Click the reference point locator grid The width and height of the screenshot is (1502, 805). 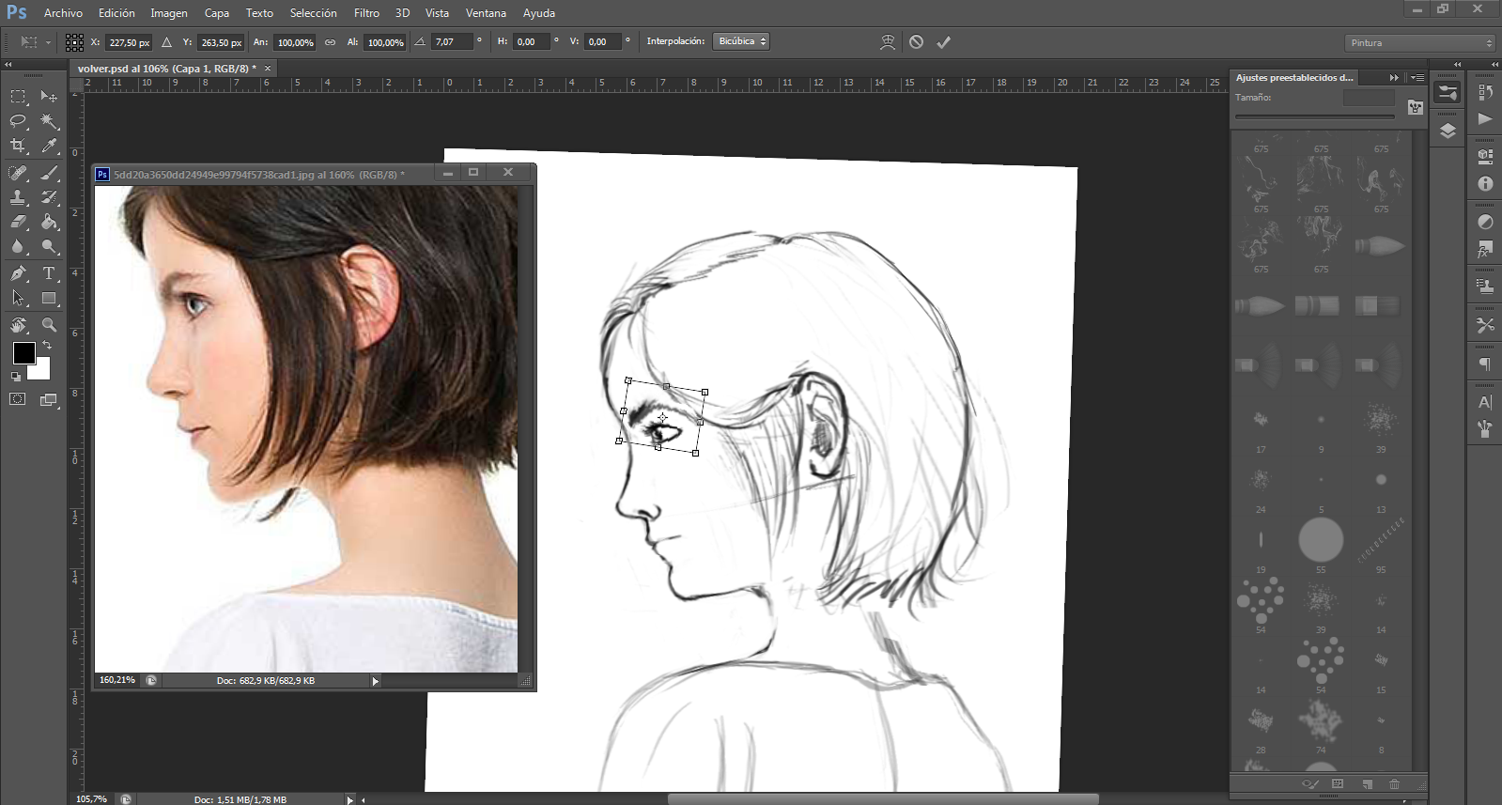point(74,42)
